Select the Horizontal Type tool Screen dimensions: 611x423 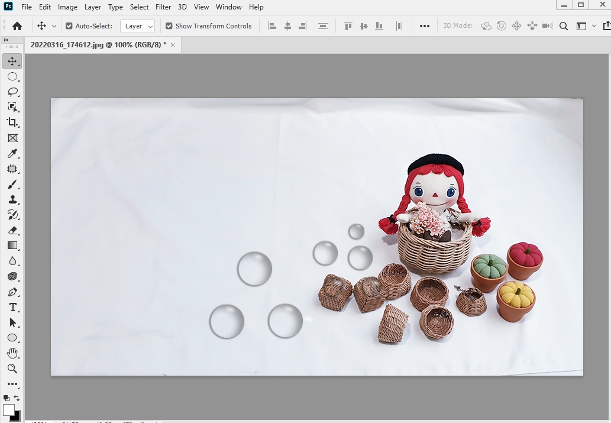12,307
